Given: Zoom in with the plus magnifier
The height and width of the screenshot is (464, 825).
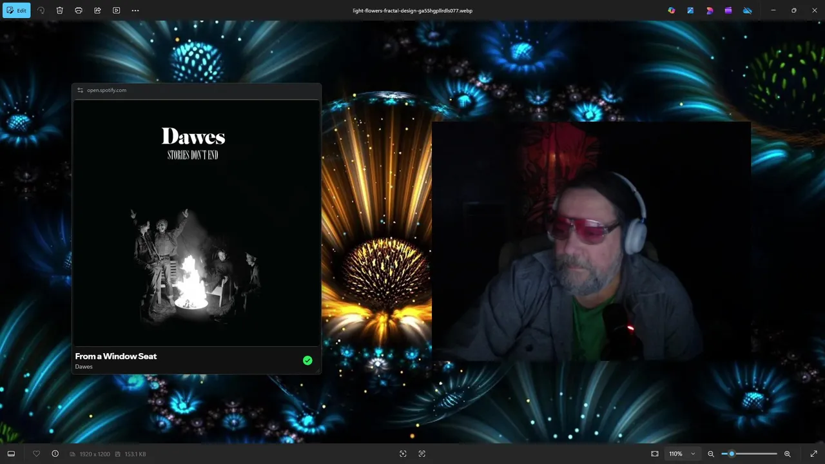Looking at the screenshot, I should [x=787, y=454].
